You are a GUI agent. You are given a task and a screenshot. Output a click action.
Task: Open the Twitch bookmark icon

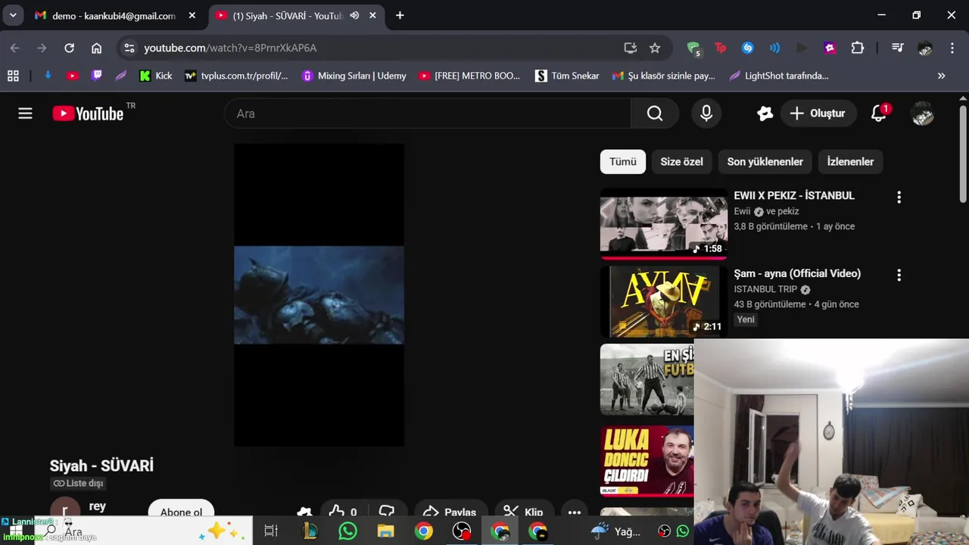point(97,76)
